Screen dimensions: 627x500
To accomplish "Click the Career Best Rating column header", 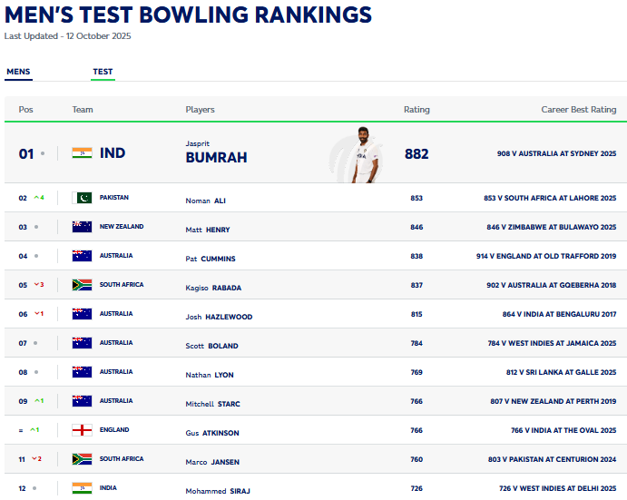I will (578, 110).
